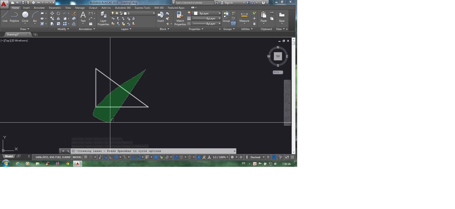455x209 pixels.
Task: Select the Circle tool
Action: point(25,17)
